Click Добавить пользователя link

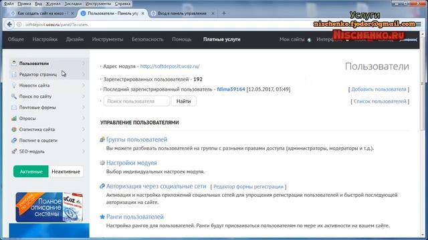379,89
